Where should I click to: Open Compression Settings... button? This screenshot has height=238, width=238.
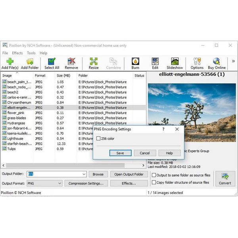tap(86, 183)
